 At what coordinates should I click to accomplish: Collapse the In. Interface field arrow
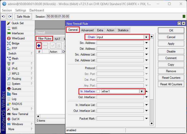tap(147, 91)
